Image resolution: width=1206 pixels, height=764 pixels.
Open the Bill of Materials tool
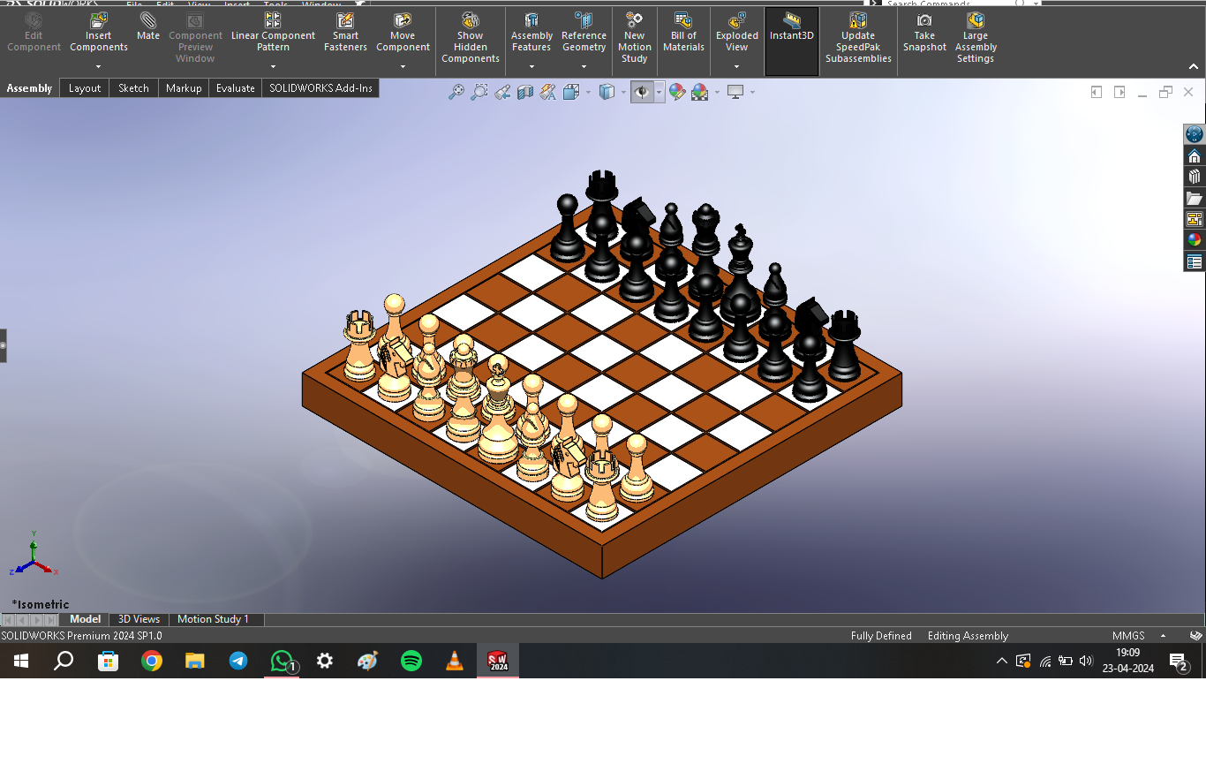pos(682,35)
